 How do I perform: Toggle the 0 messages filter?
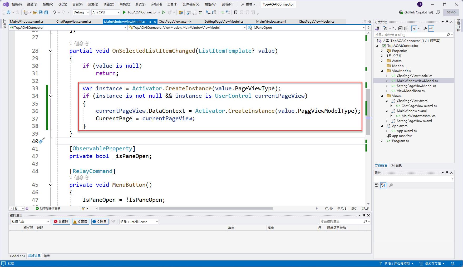pos(100,222)
